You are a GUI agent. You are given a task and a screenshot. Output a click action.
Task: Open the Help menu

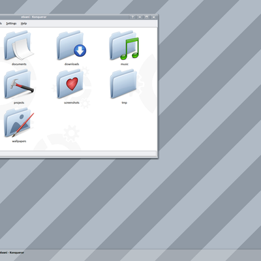[x=23, y=23]
